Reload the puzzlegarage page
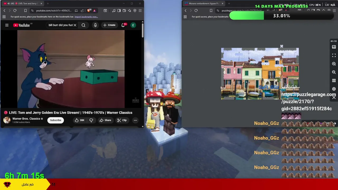The height and width of the screenshot is (190, 338). (x=196, y=11)
